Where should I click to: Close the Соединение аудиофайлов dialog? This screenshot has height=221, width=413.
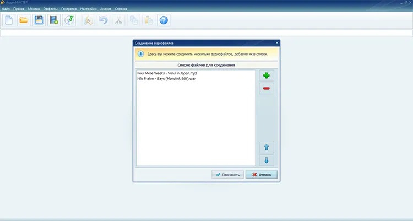(277, 43)
